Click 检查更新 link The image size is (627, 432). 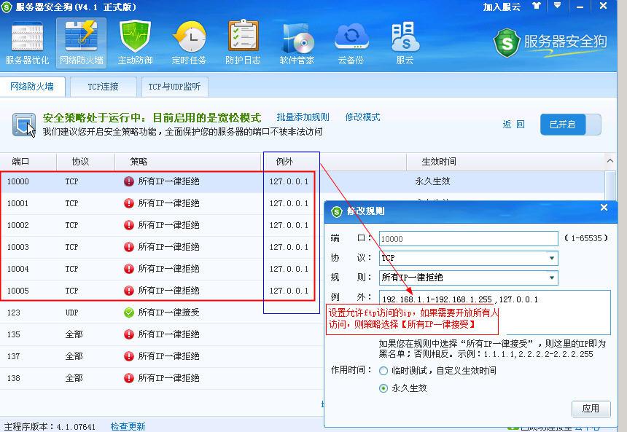coord(128,426)
